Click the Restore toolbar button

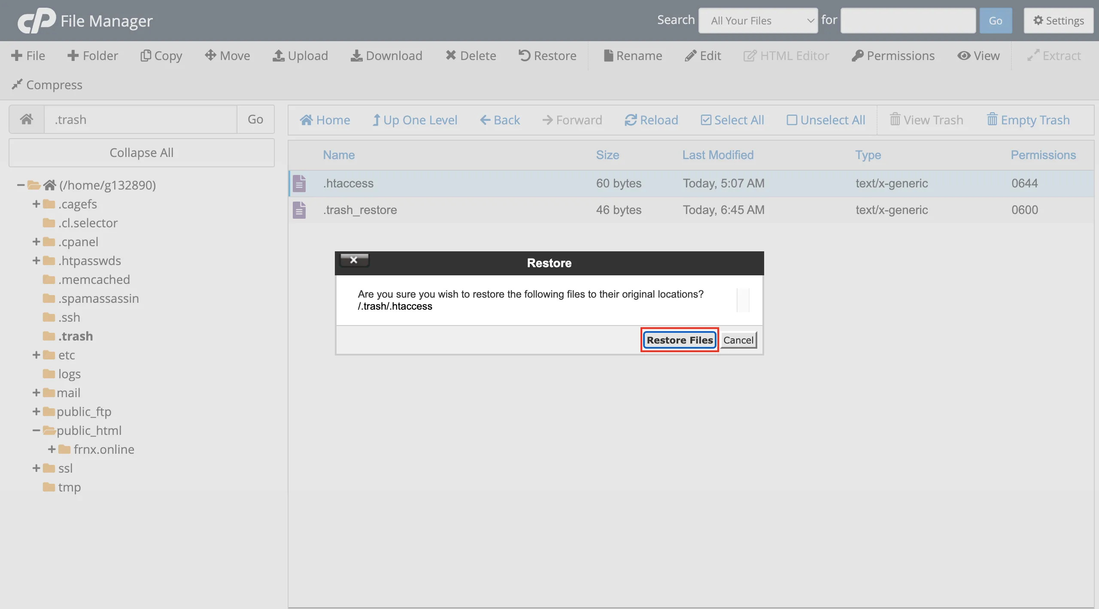(x=547, y=55)
